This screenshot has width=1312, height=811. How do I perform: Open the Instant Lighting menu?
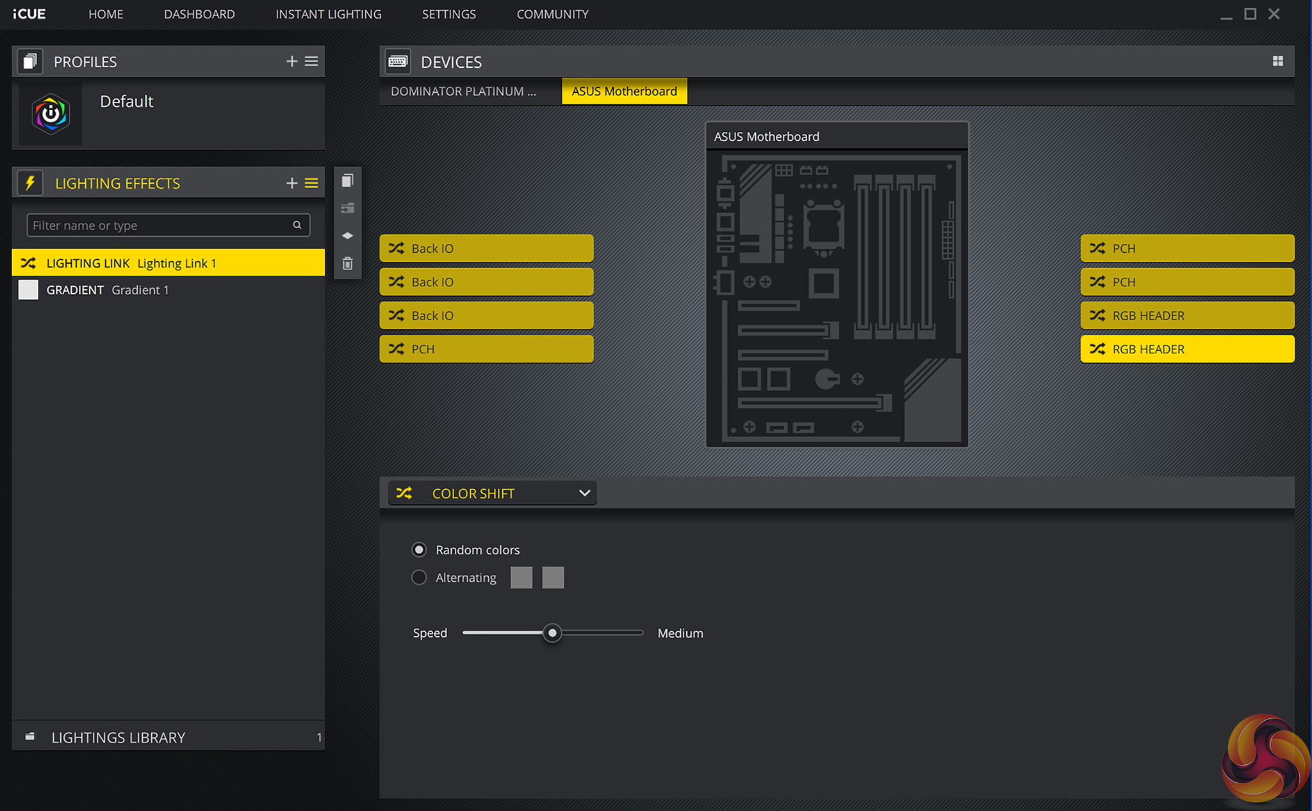point(328,14)
